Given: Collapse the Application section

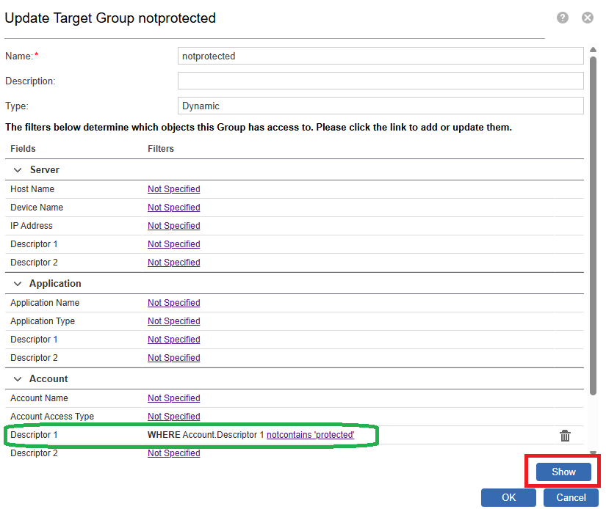Looking at the screenshot, I should click(x=18, y=283).
